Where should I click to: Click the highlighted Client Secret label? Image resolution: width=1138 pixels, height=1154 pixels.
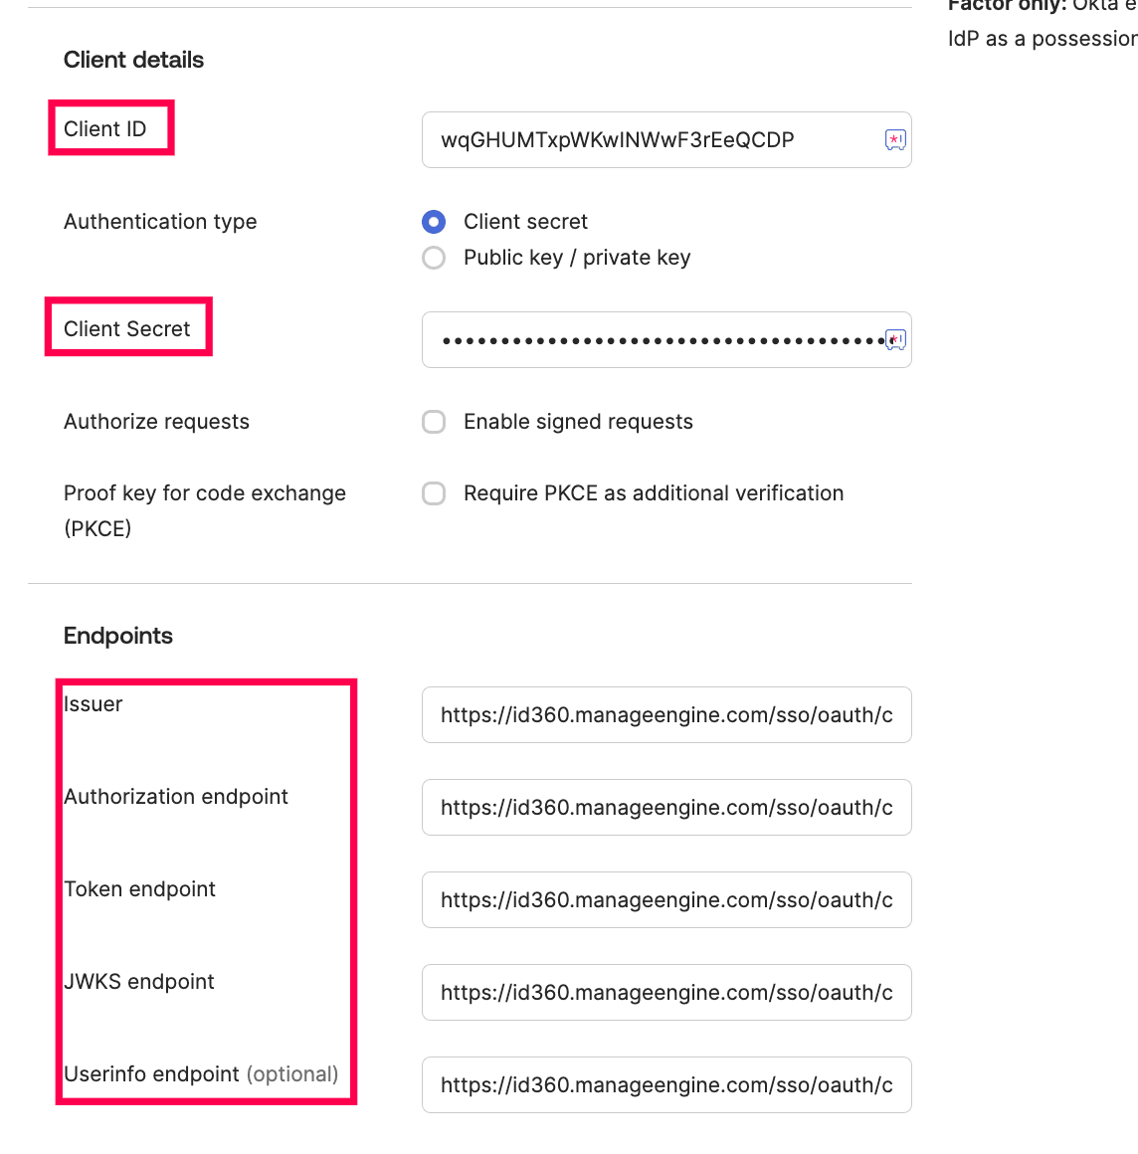tap(126, 329)
